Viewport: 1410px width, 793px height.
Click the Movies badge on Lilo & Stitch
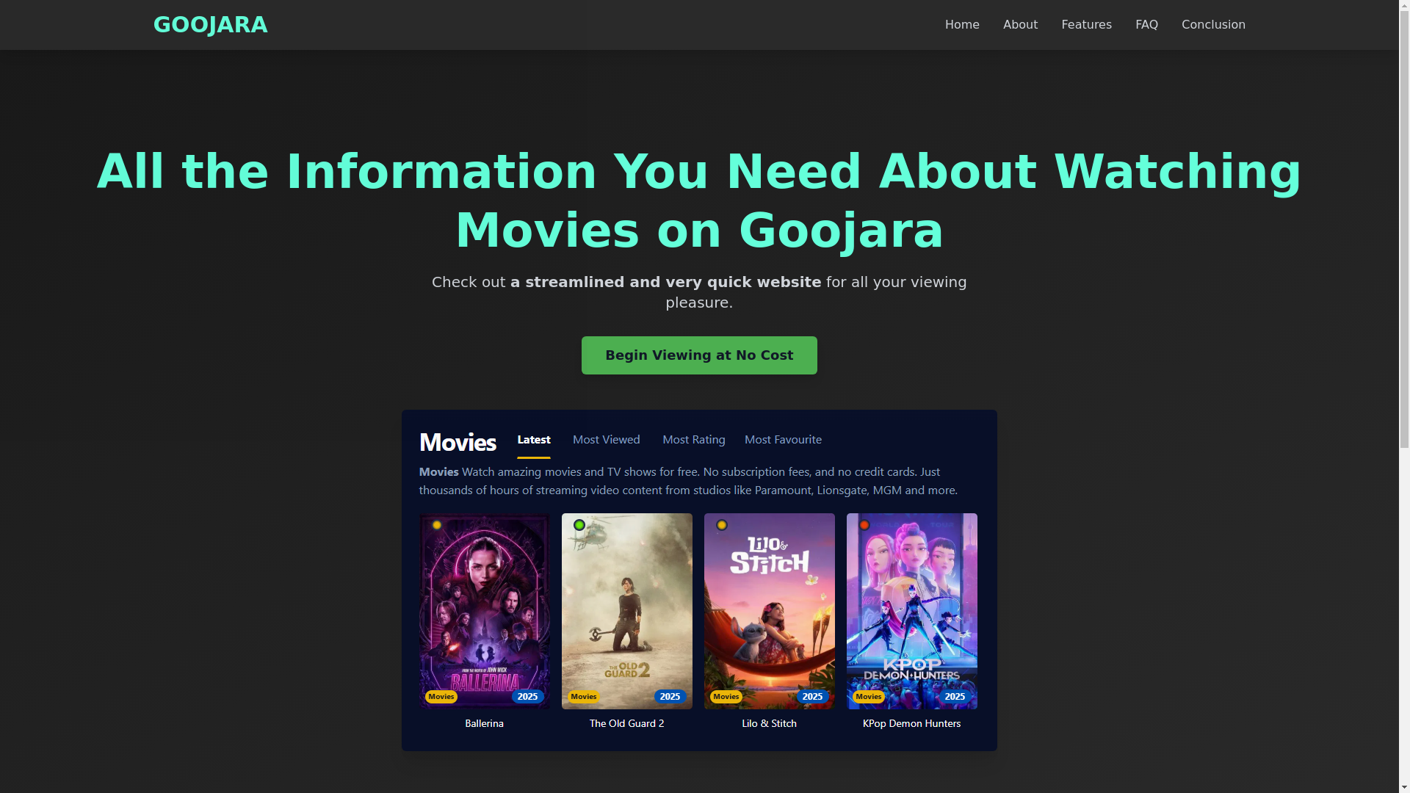pos(726,697)
